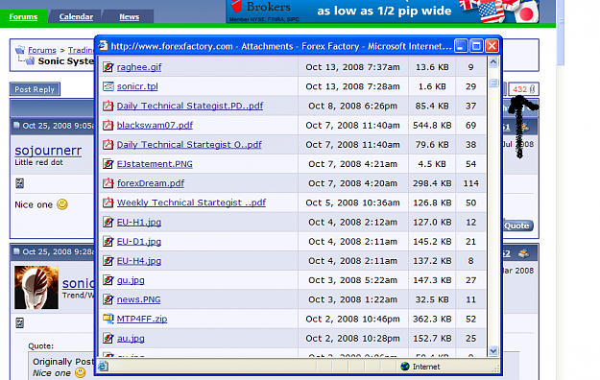Image resolution: width=600 pixels, height=380 pixels.
Task: Open the sonicr.tpl attachment link
Action: click(x=137, y=86)
